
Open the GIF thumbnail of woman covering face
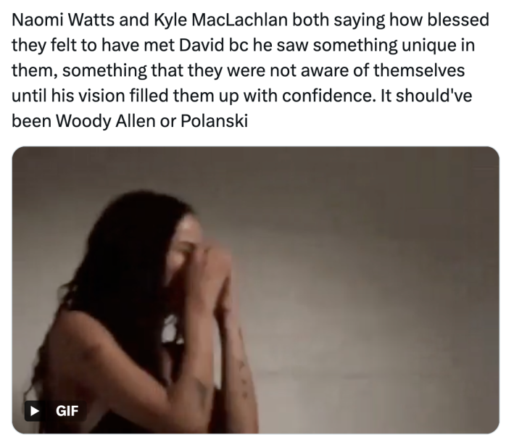256,290
